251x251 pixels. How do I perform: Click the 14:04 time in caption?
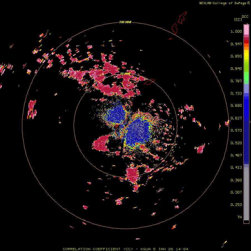tap(182, 249)
